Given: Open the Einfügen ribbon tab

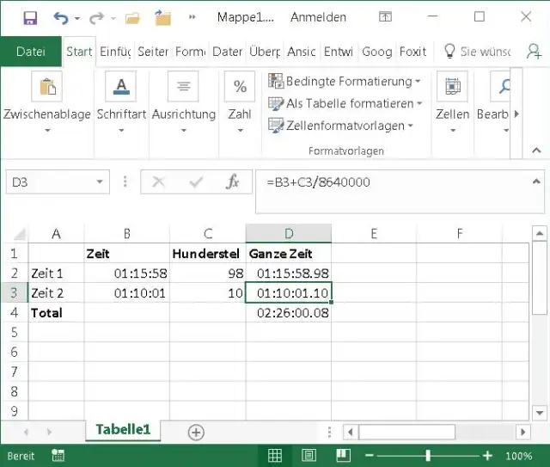Looking at the screenshot, I should (115, 52).
